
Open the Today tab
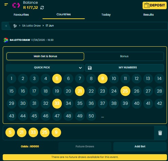[x=106, y=15]
